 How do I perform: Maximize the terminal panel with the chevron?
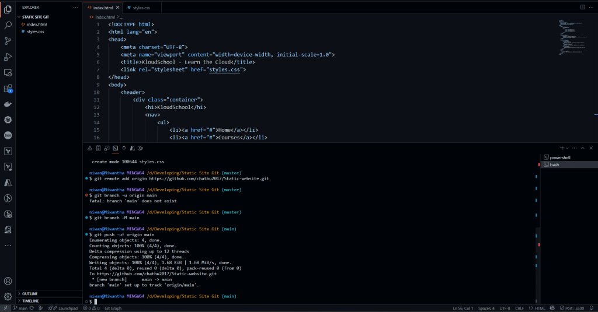(582, 148)
